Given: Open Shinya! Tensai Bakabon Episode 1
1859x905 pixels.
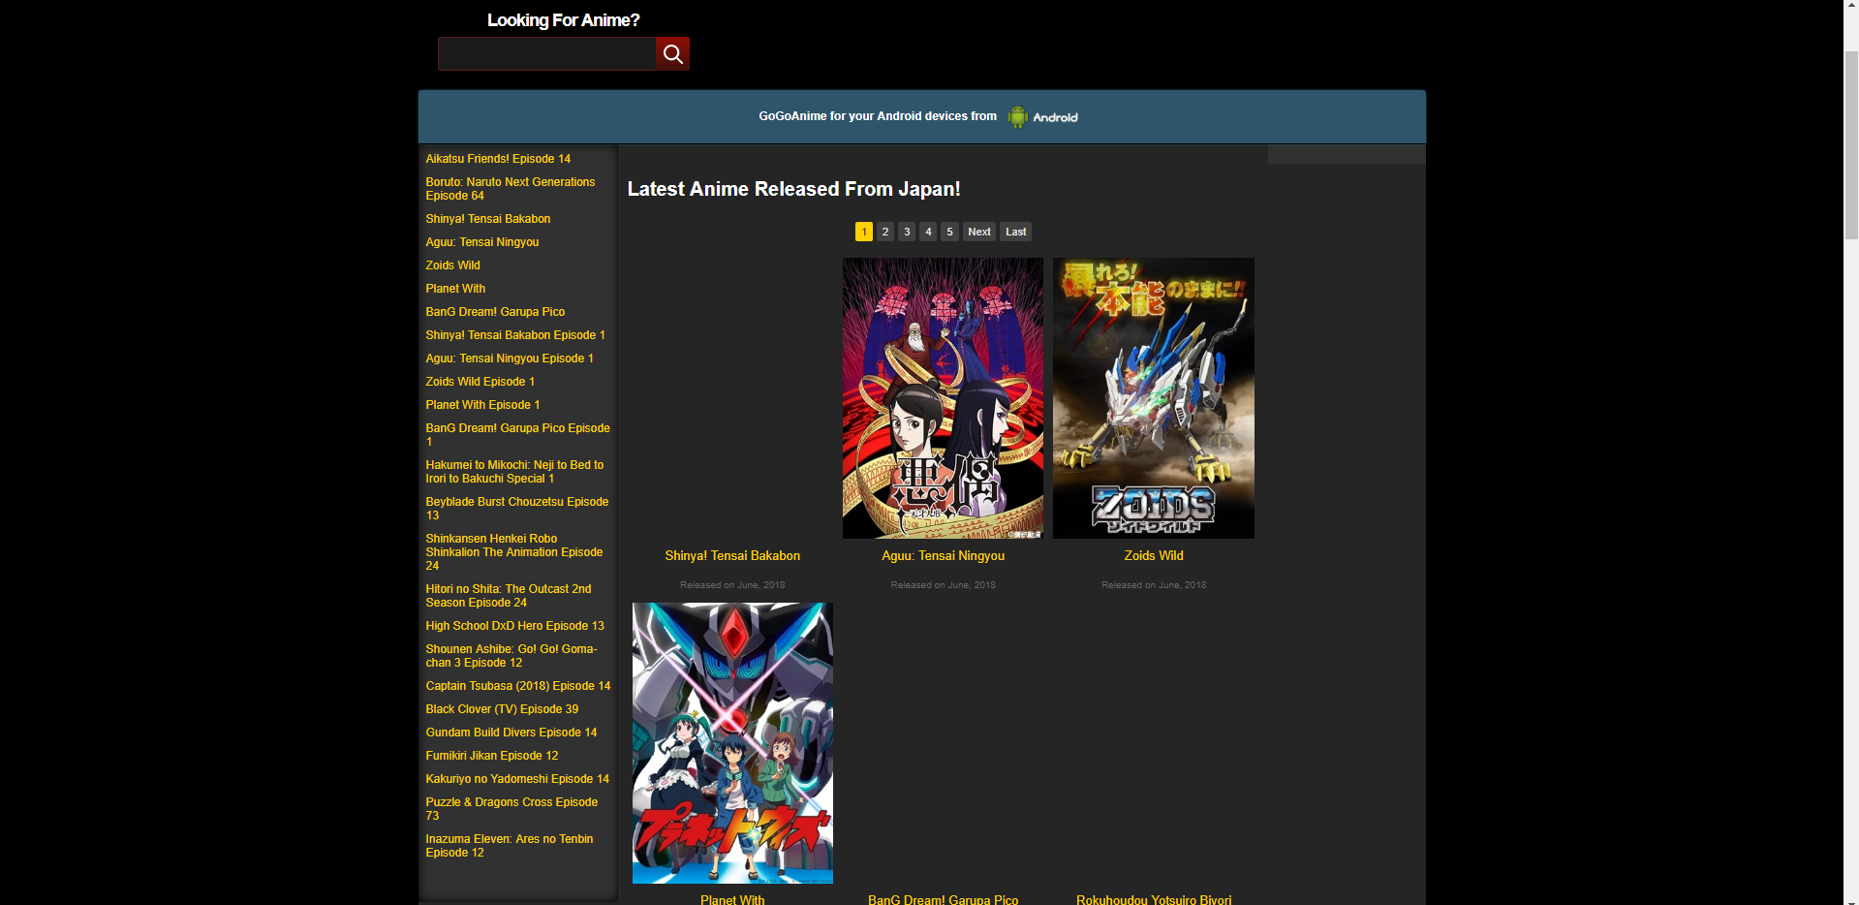Looking at the screenshot, I should [515, 335].
